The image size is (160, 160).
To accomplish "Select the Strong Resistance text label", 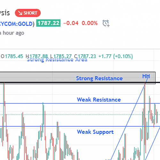I will [x=99, y=78].
